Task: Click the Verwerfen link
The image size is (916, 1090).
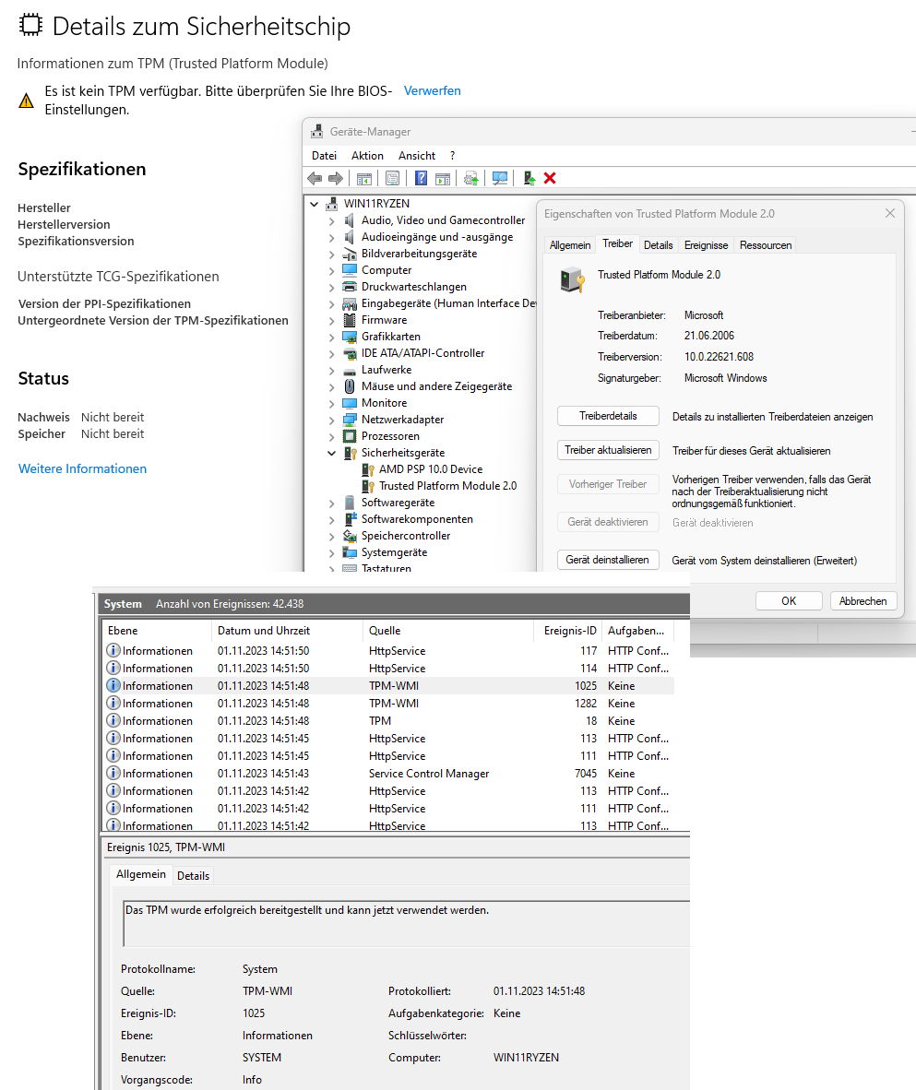Action: click(x=432, y=91)
